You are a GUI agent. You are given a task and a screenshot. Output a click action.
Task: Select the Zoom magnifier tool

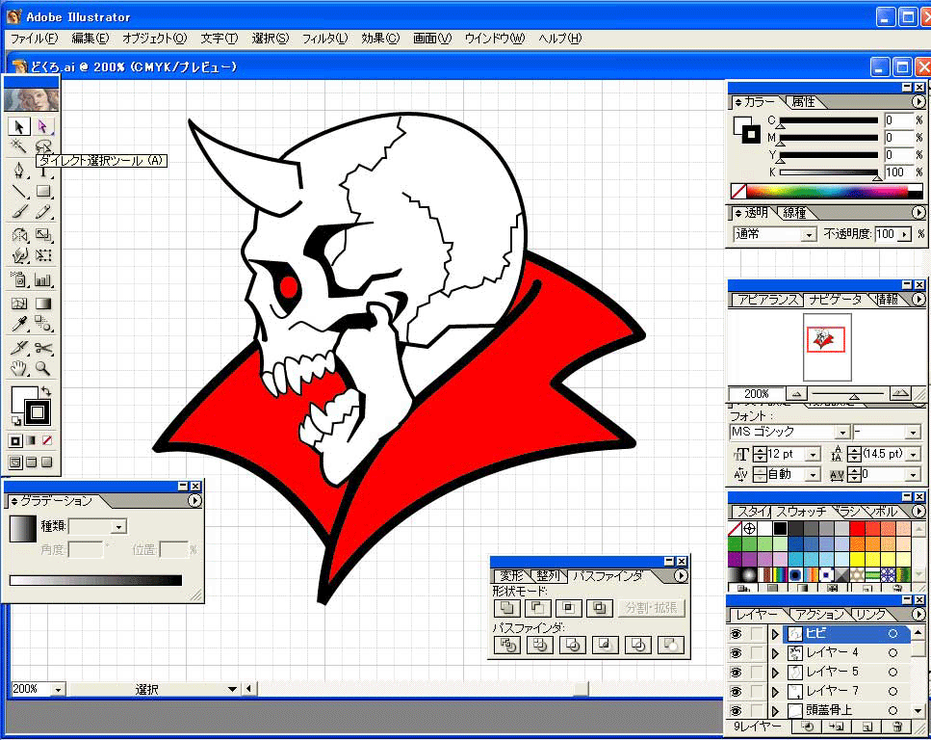pyautogui.click(x=43, y=368)
